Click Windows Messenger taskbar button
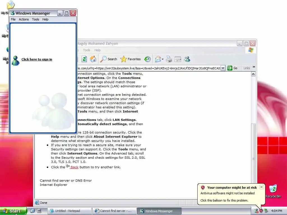The width and height of the screenshot is (287, 215). click(x=159, y=211)
